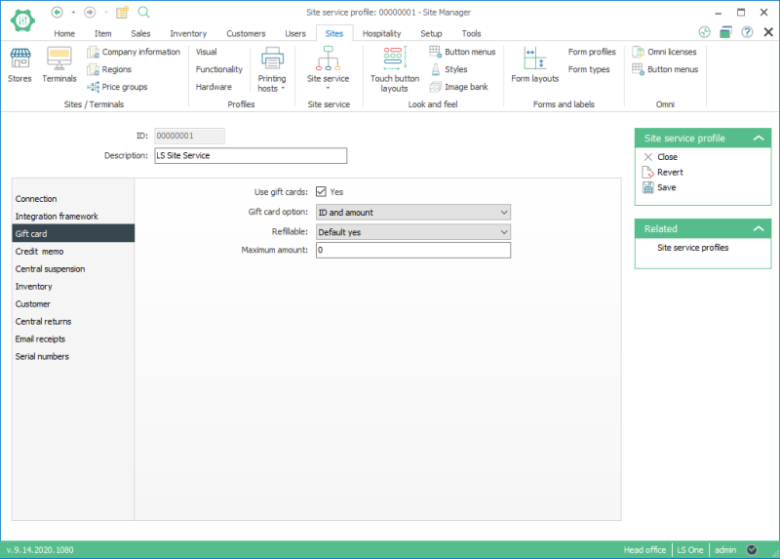This screenshot has width=780, height=559.
Task: Collapse the Site service profile panel
Action: click(759, 139)
